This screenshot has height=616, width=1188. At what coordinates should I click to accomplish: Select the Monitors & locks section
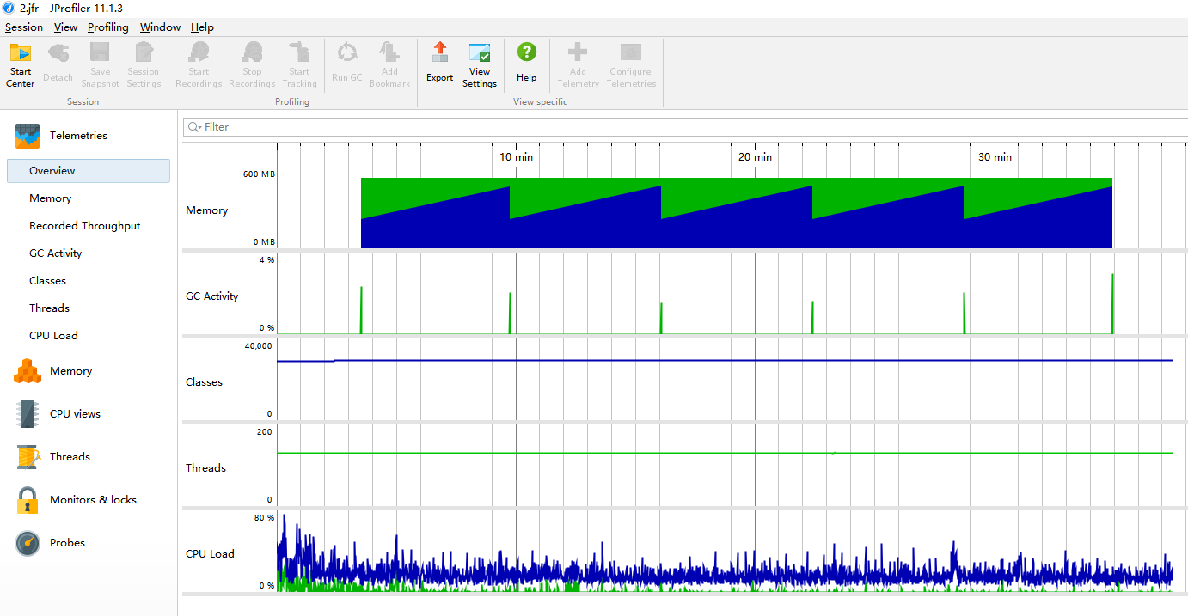click(93, 500)
